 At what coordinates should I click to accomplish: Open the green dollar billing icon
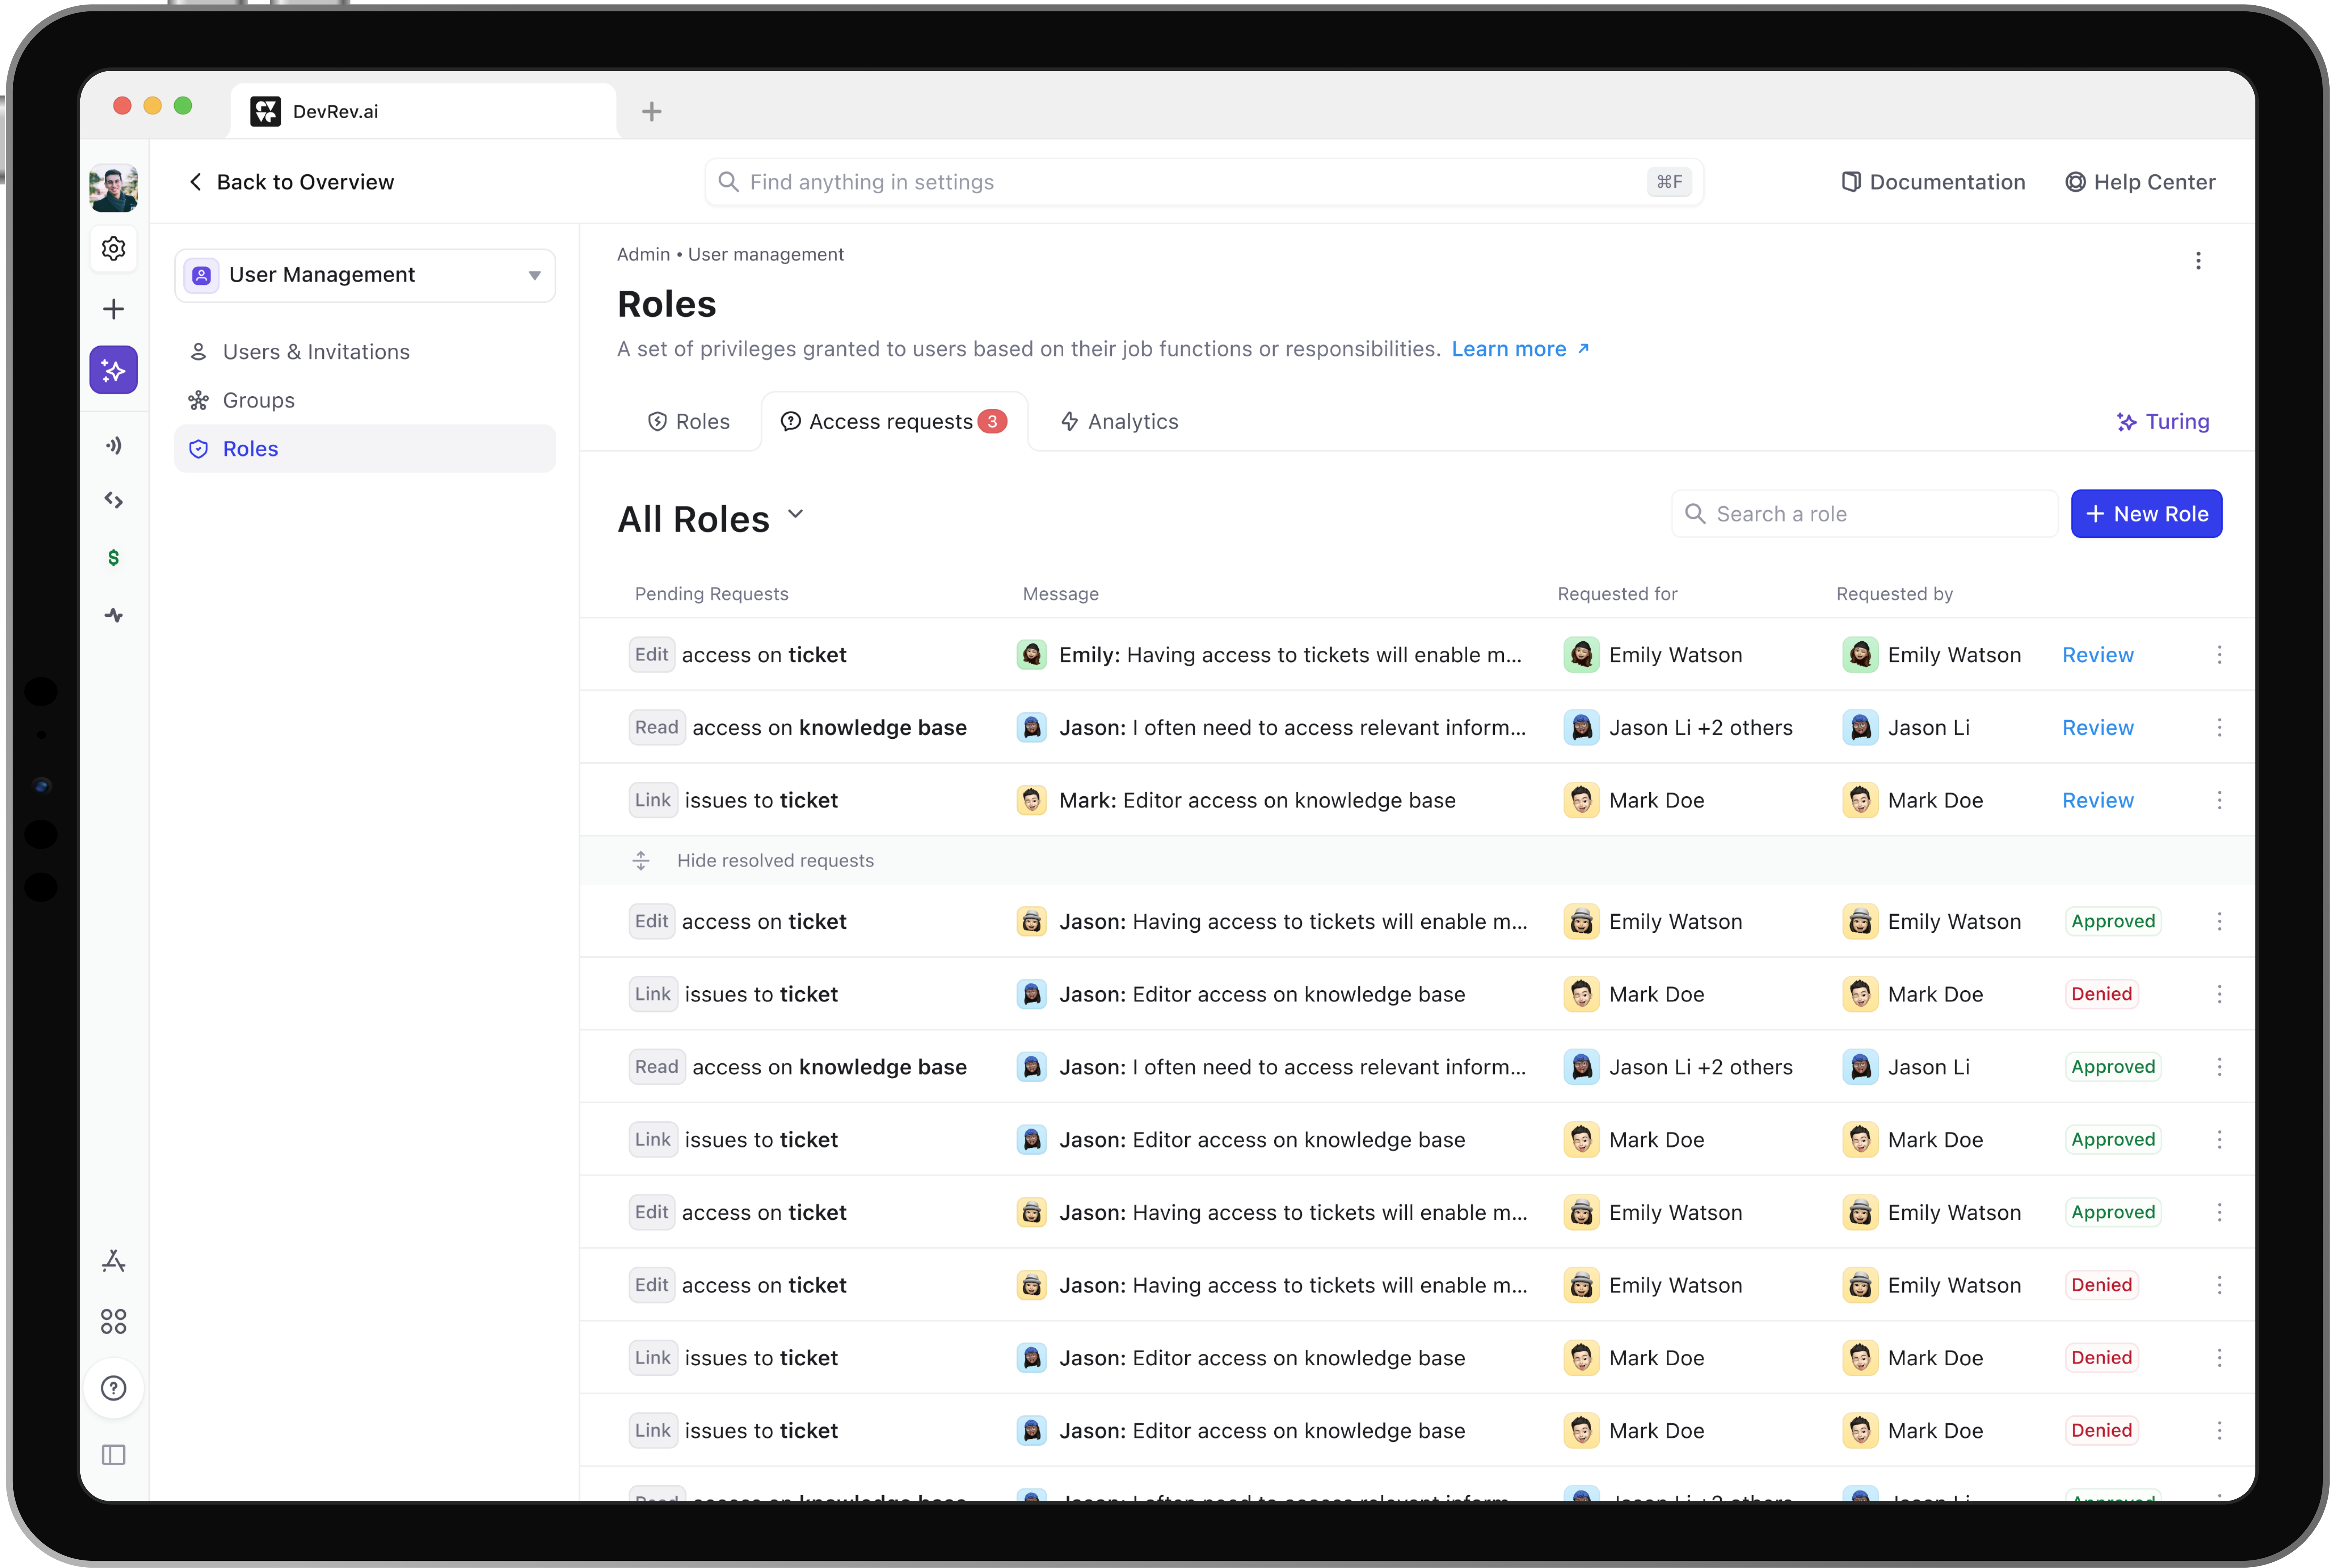114,558
